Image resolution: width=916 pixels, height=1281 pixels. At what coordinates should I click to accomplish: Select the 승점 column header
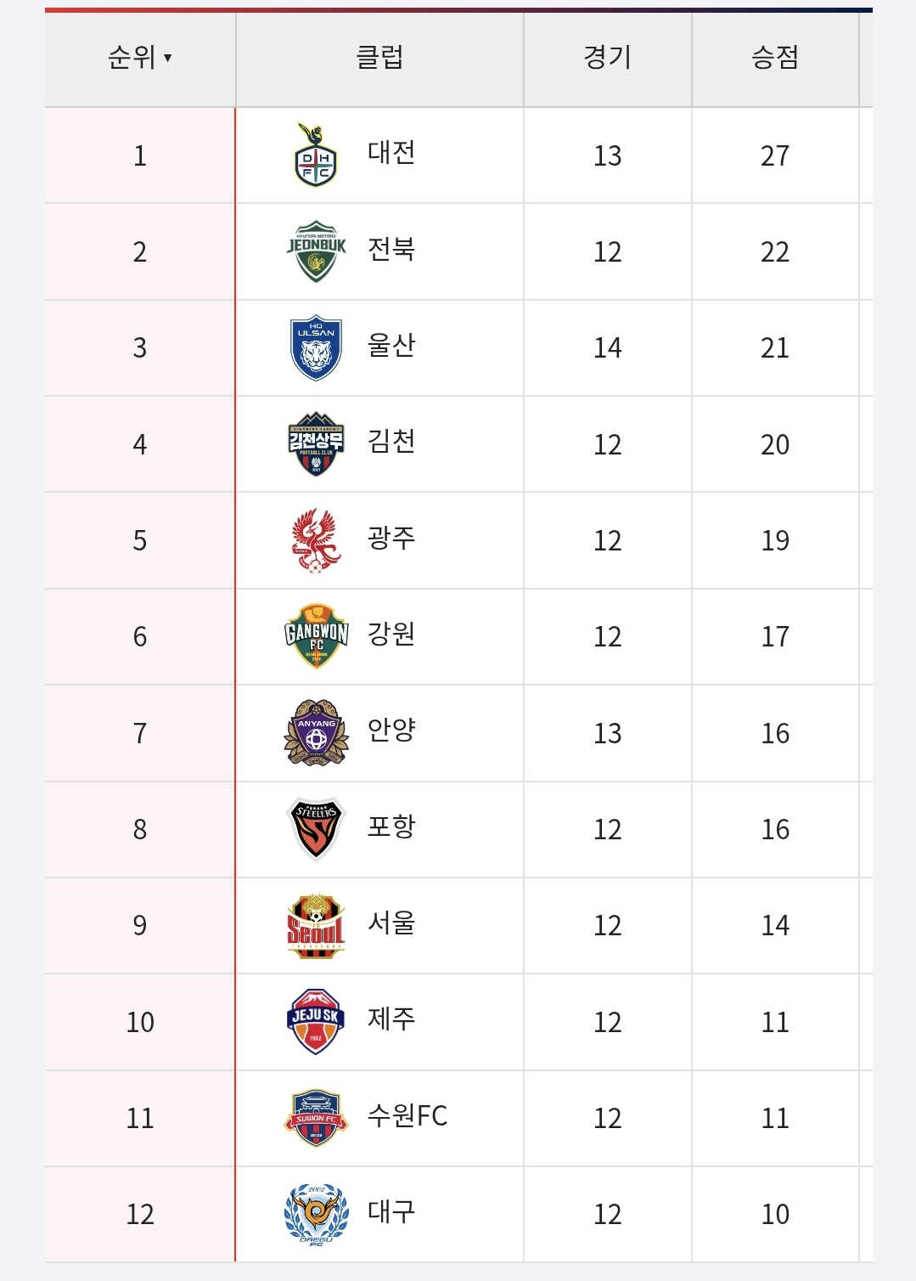coord(775,59)
